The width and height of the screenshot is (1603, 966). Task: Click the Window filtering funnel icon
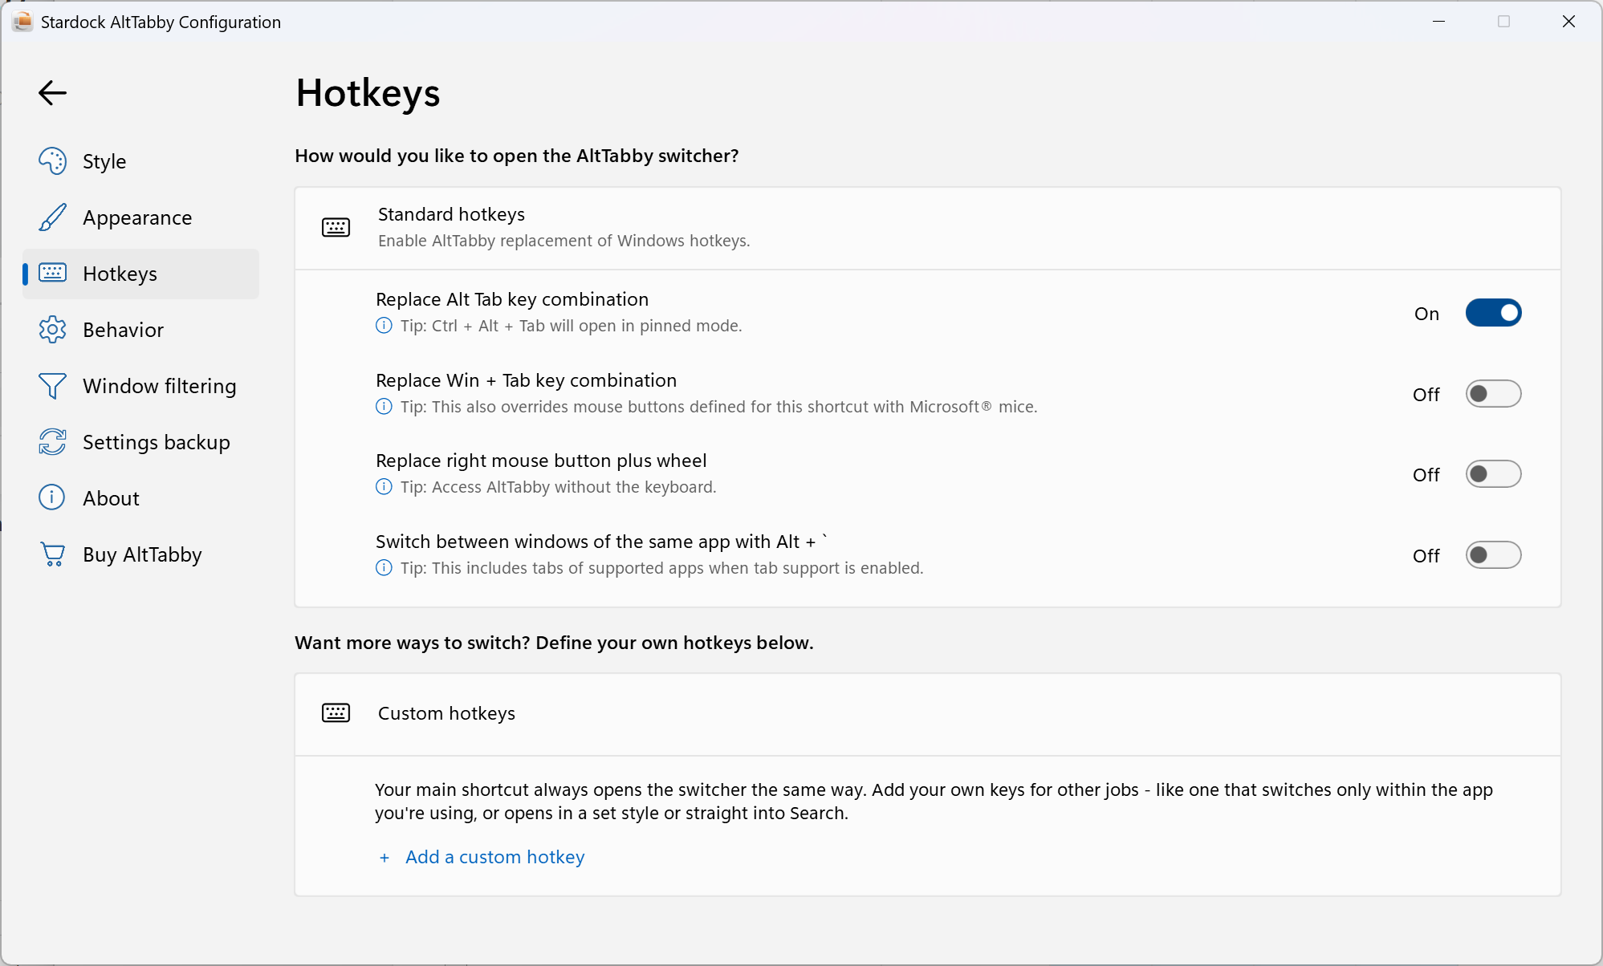point(53,386)
